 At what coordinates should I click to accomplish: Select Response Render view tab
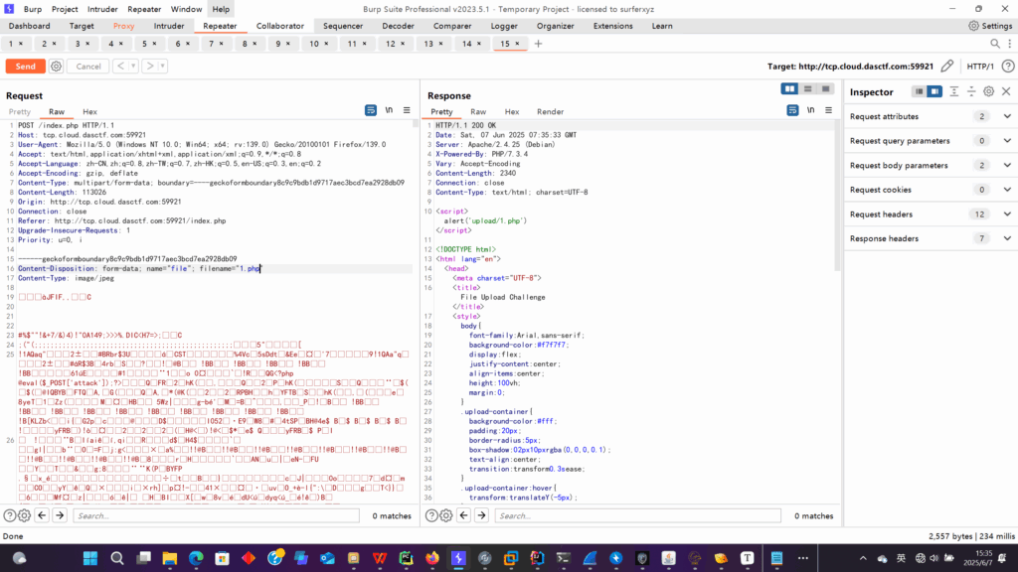click(550, 111)
